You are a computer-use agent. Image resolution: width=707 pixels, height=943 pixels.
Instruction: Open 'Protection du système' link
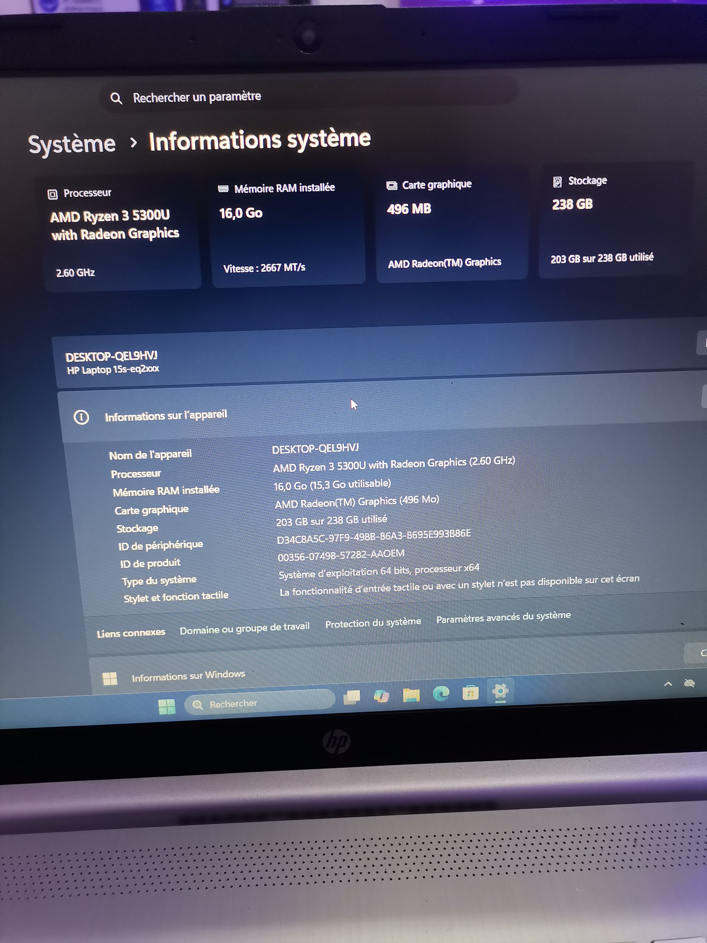click(373, 623)
